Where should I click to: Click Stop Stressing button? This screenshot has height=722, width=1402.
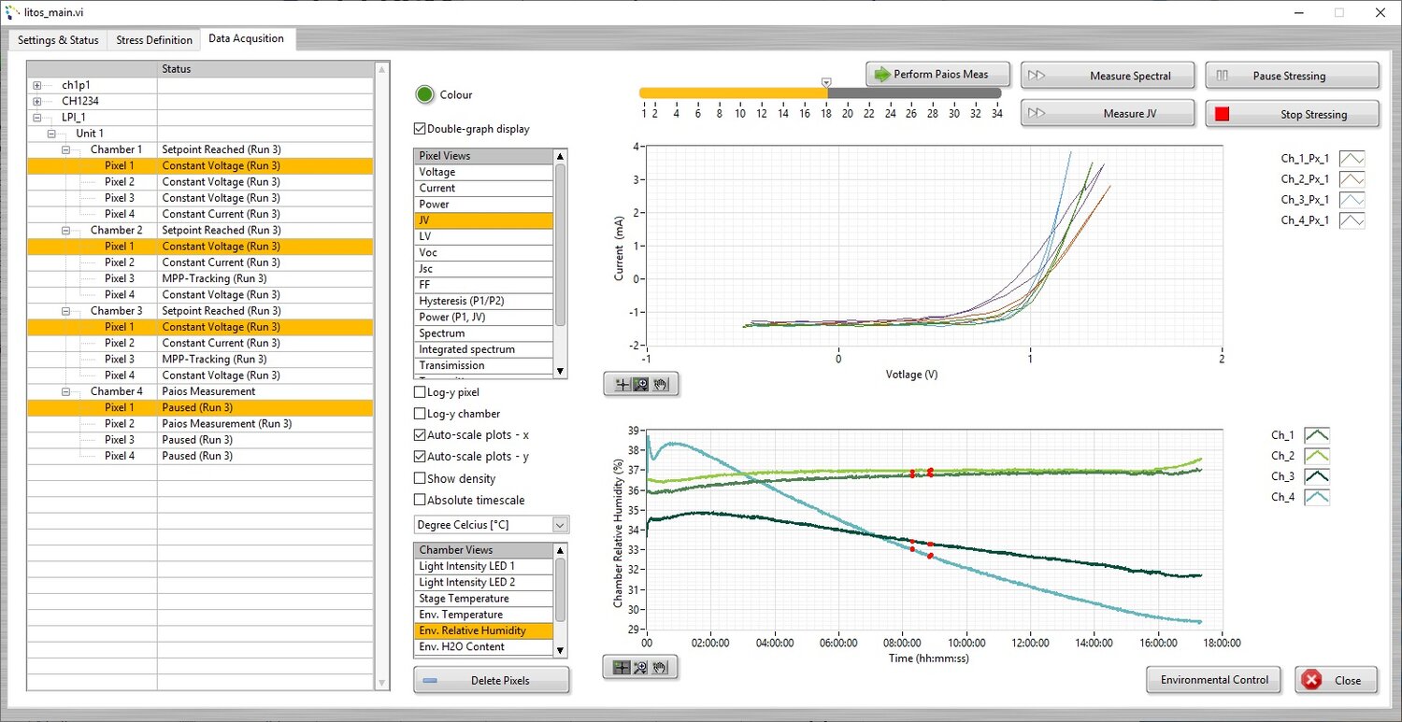pyautogui.click(x=1292, y=114)
